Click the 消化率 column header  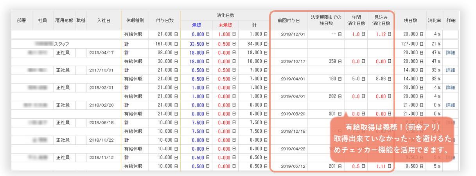[x=434, y=21]
